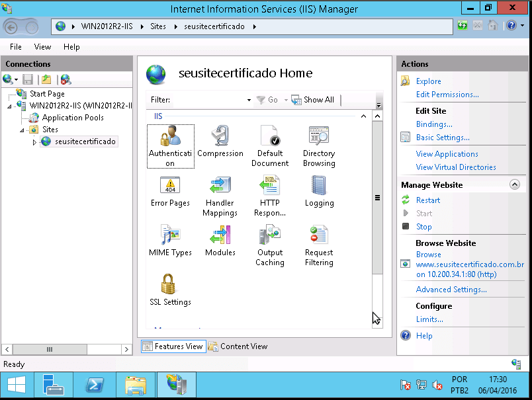Open the help toolbar dropdown arrow

pyautogui.click(x=522, y=25)
